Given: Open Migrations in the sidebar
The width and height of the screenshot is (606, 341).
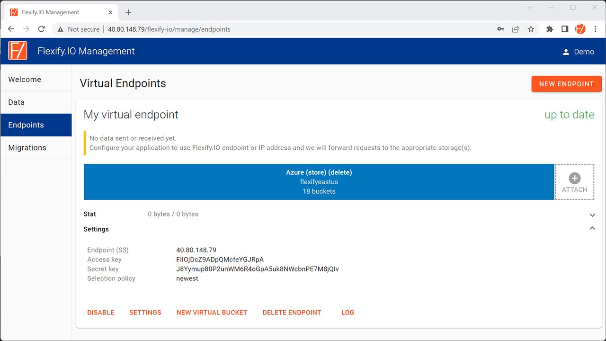Looking at the screenshot, I should coord(36,148).
